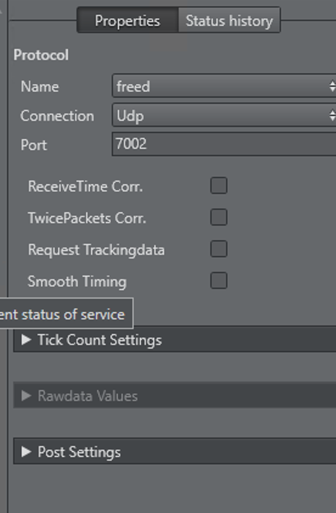This screenshot has width=336, height=513.
Task: Click the Port input field with 7002
Action: pos(224,144)
